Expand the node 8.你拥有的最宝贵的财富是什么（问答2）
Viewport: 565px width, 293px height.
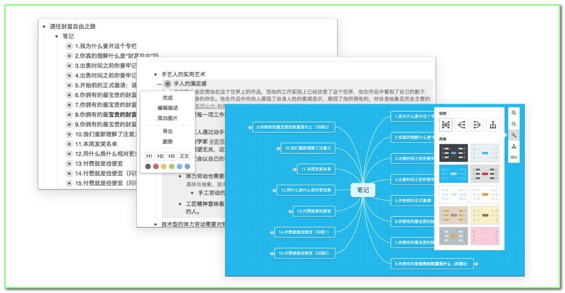476,264
